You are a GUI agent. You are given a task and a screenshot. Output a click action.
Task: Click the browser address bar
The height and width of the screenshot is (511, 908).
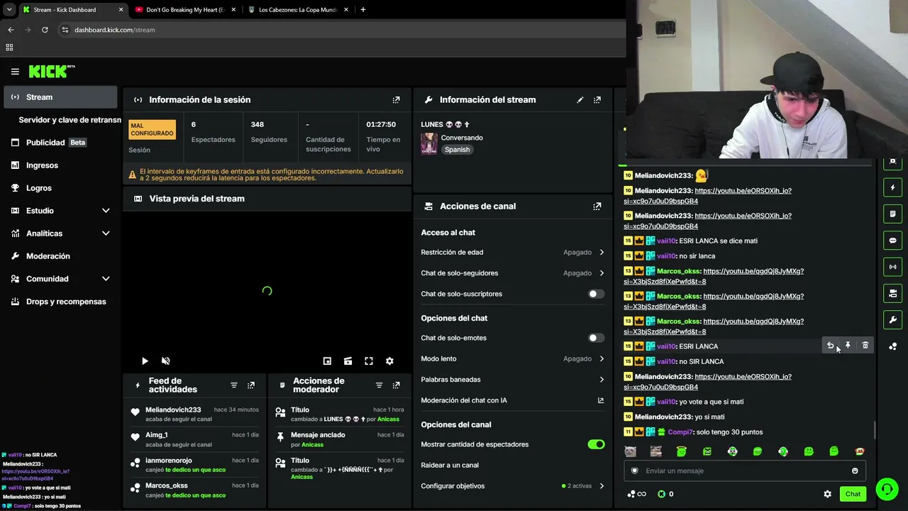point(340,30)
